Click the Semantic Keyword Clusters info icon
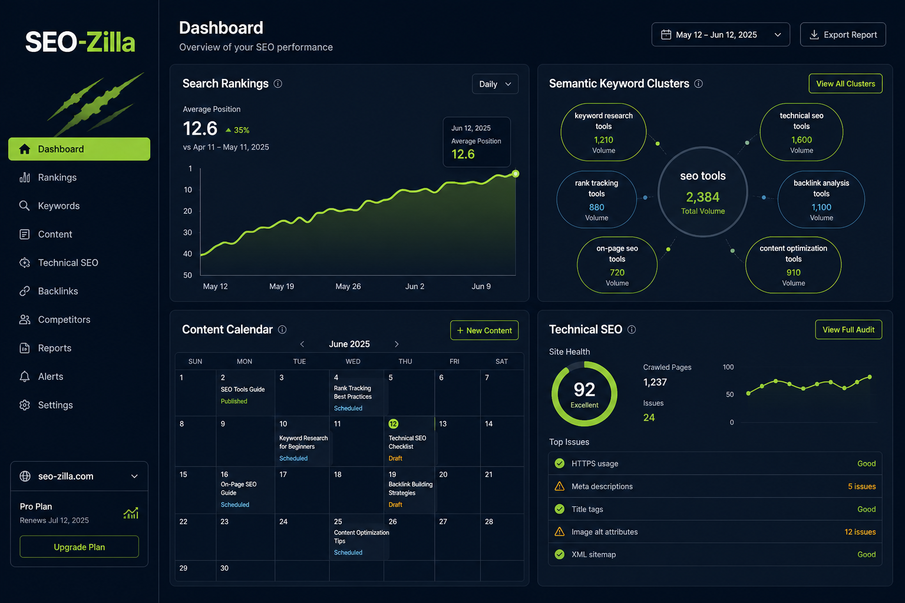 [x=698, y=84]
